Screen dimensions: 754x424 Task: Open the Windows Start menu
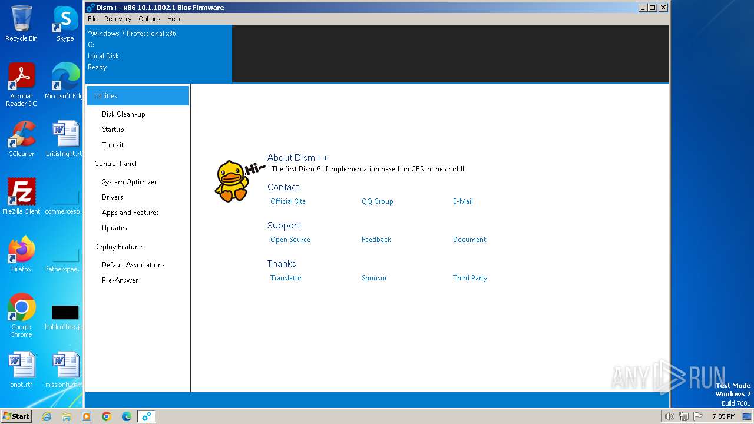click(16, 416)
